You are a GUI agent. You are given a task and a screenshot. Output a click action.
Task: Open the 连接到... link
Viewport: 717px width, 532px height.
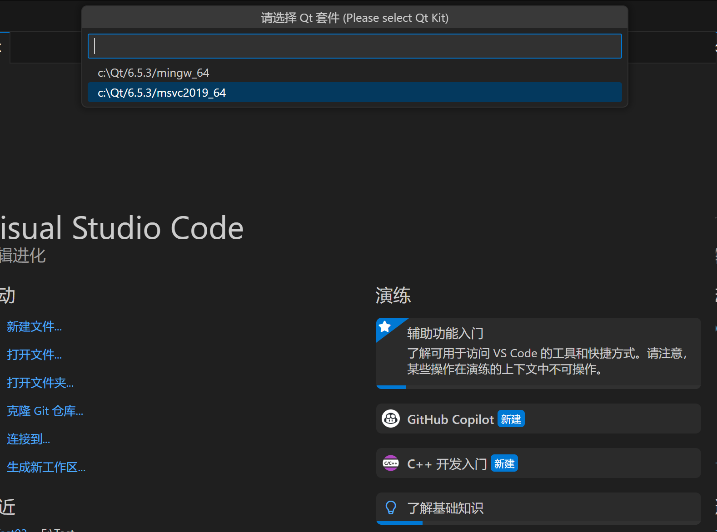[x=28, y=439]
